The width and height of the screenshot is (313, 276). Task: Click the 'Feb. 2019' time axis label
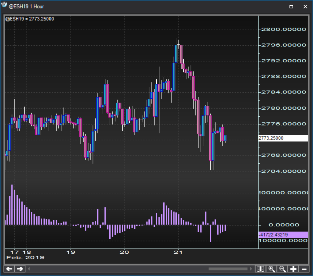tap(25, 257)
